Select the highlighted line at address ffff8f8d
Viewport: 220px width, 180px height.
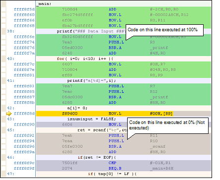[124, 114]
